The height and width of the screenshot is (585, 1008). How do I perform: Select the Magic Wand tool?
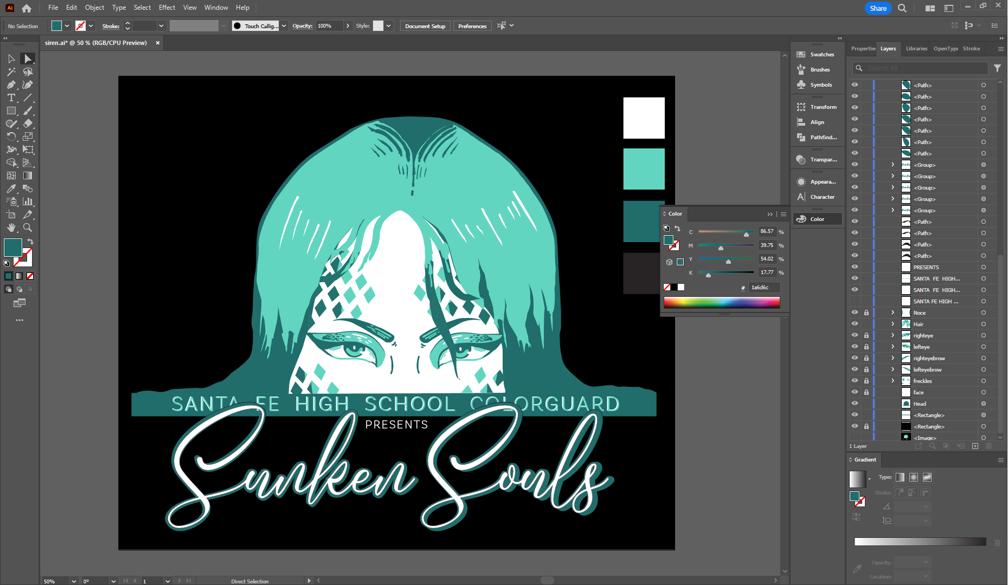coord(11,71)
